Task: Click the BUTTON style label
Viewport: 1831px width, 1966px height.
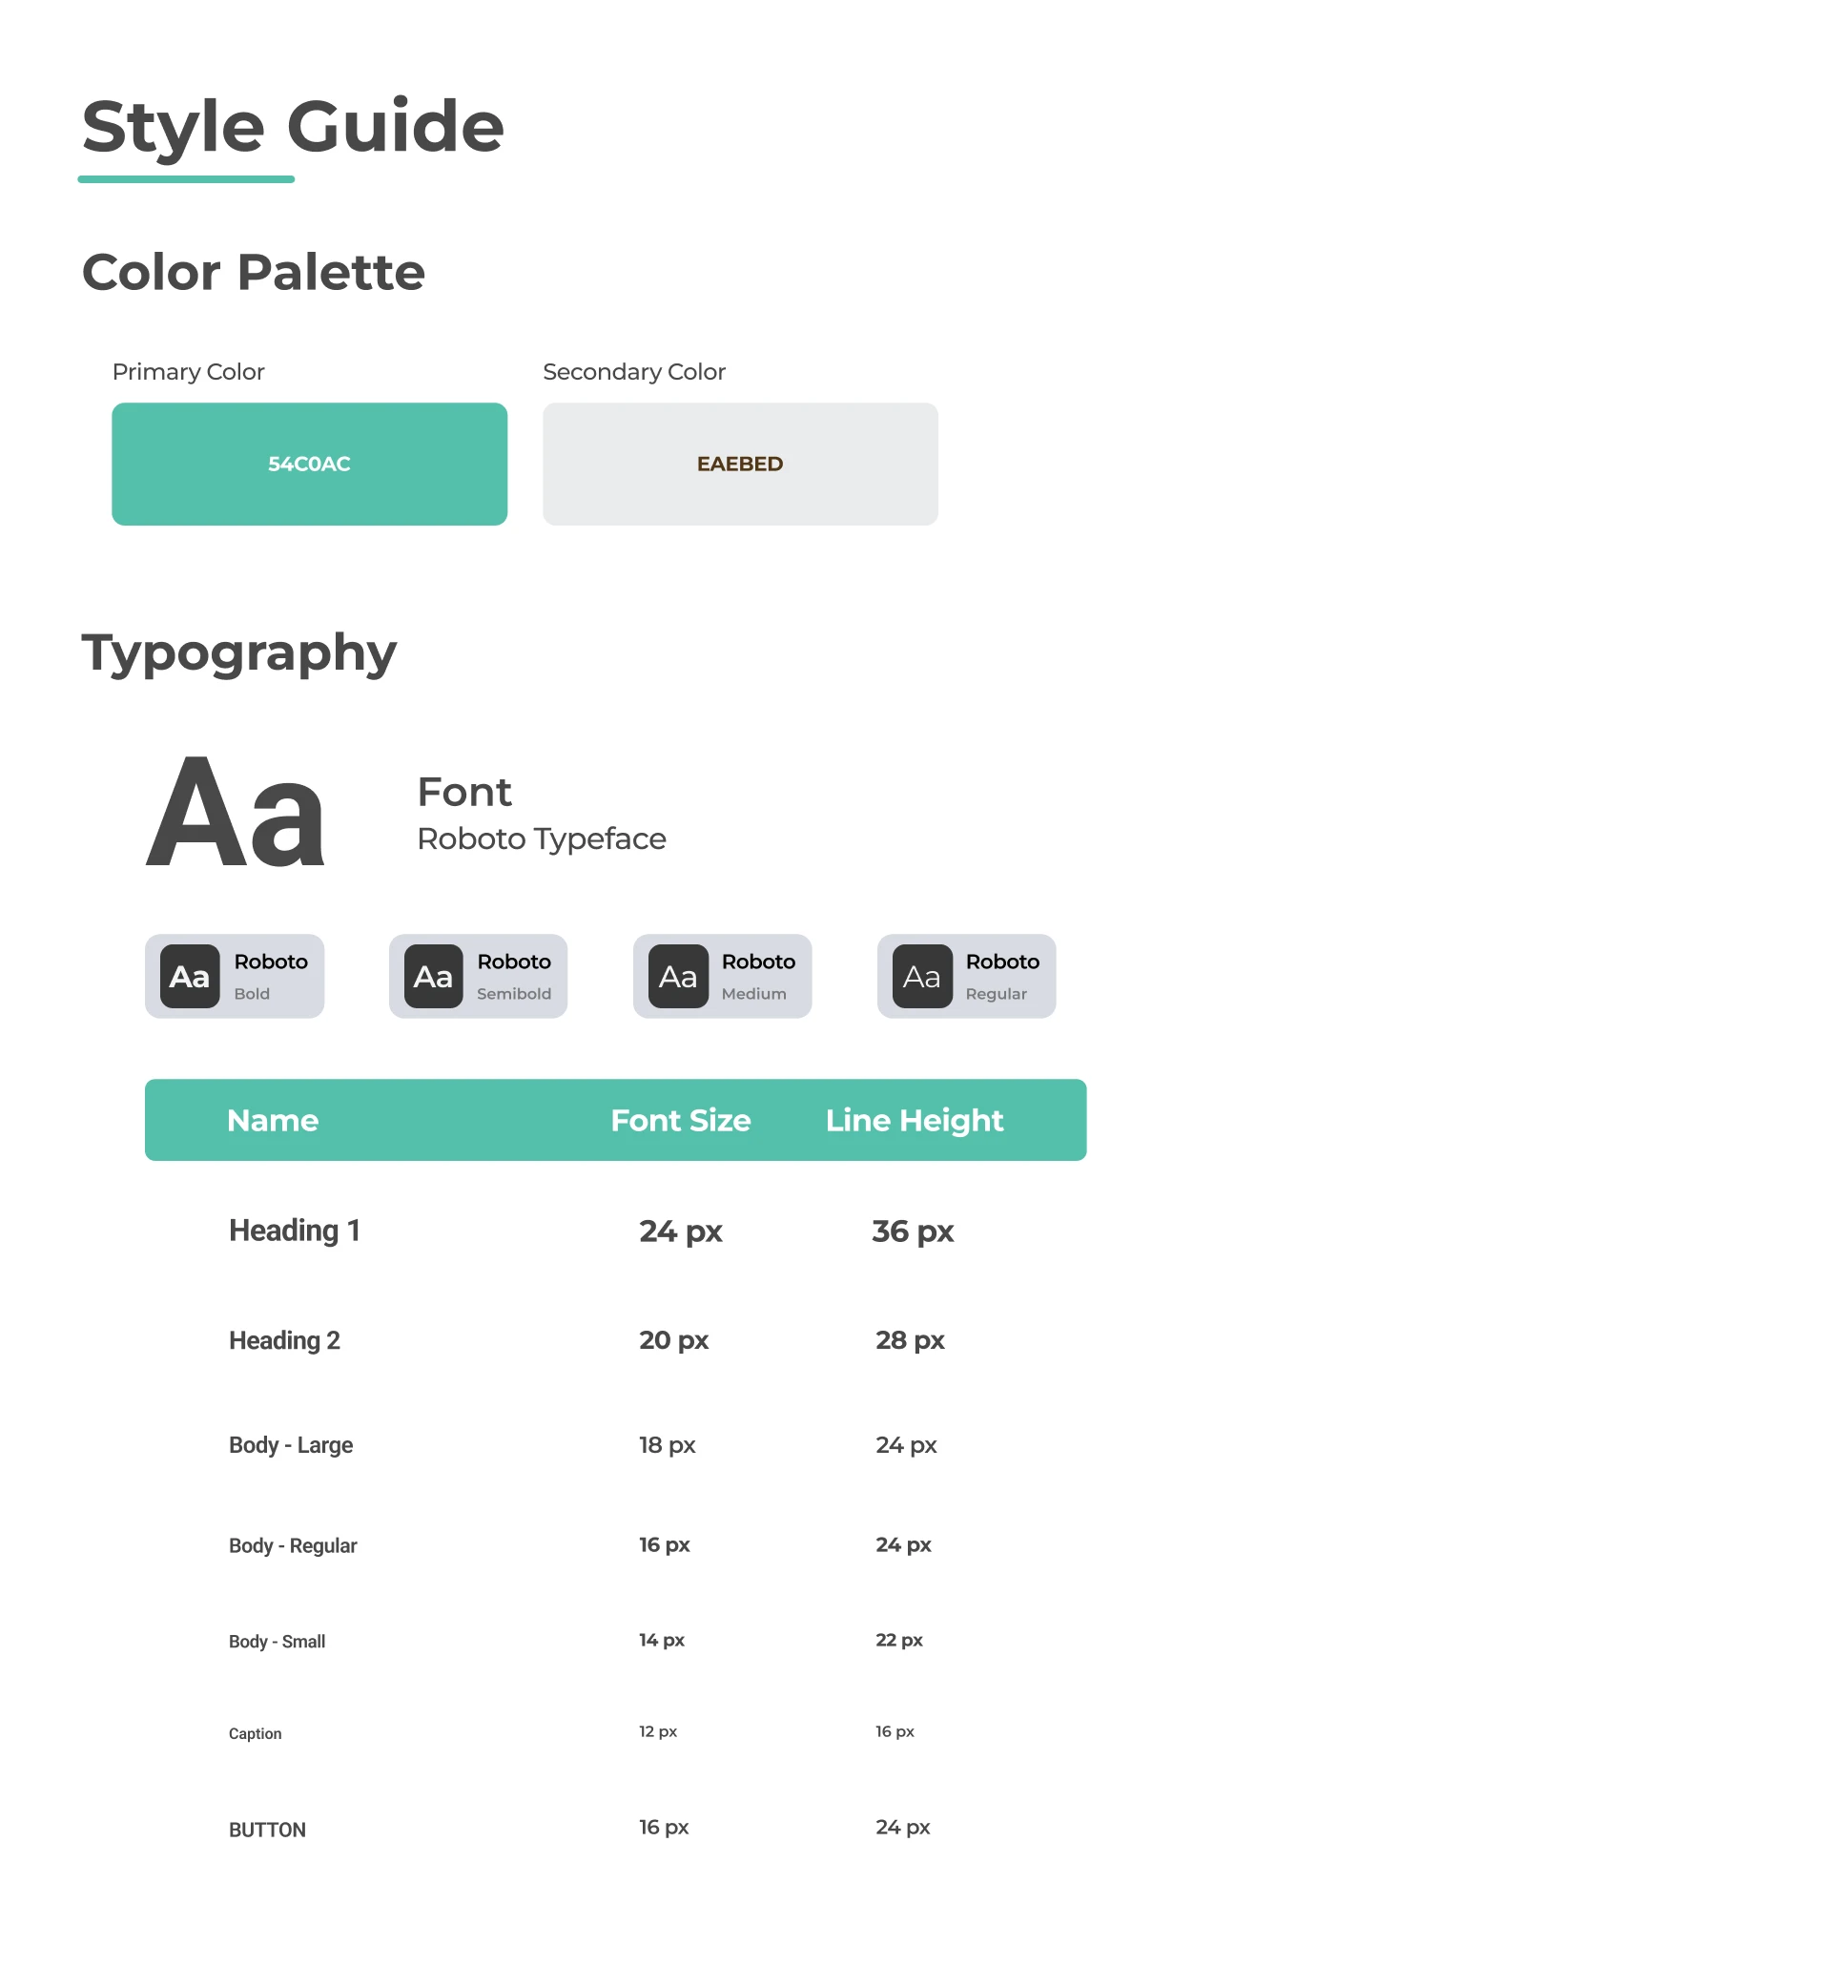Action: point(267,1831)
